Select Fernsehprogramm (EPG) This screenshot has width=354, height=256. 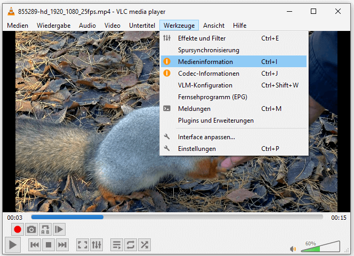tap(234, 97)
